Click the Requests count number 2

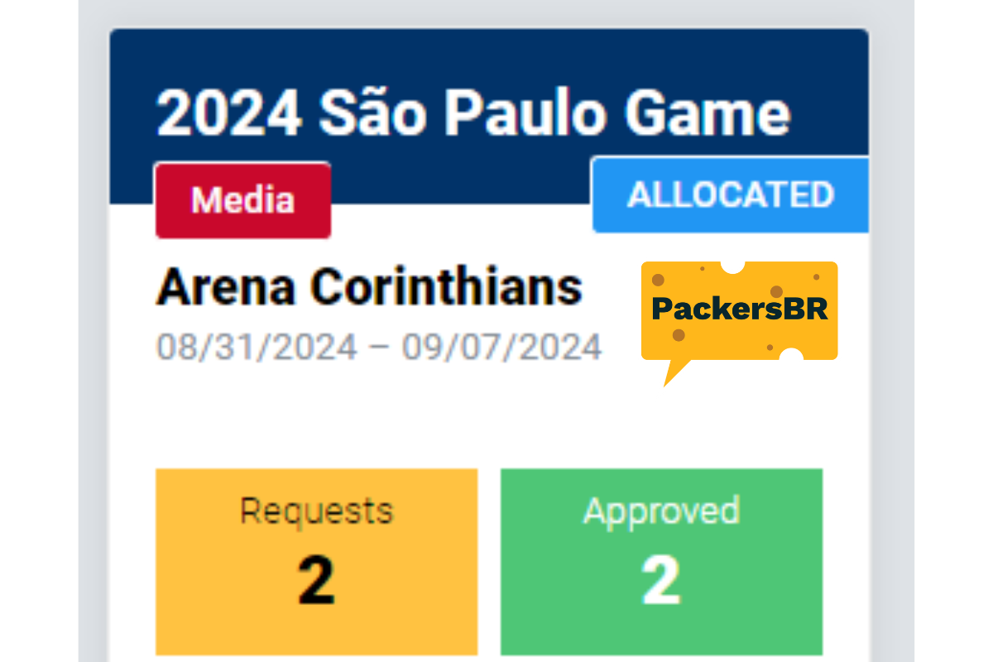316,579
